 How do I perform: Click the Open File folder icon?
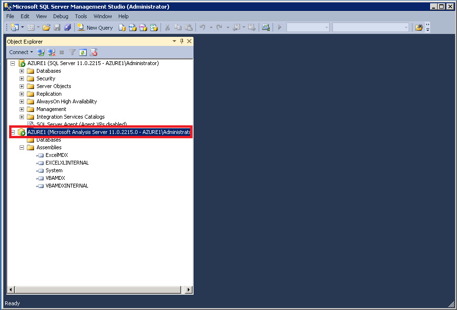click(46, 28)
